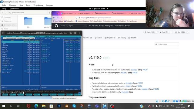The image size is (194, 109).
Task: Go back in the Firefox browser
Action: tap(54, 18)
